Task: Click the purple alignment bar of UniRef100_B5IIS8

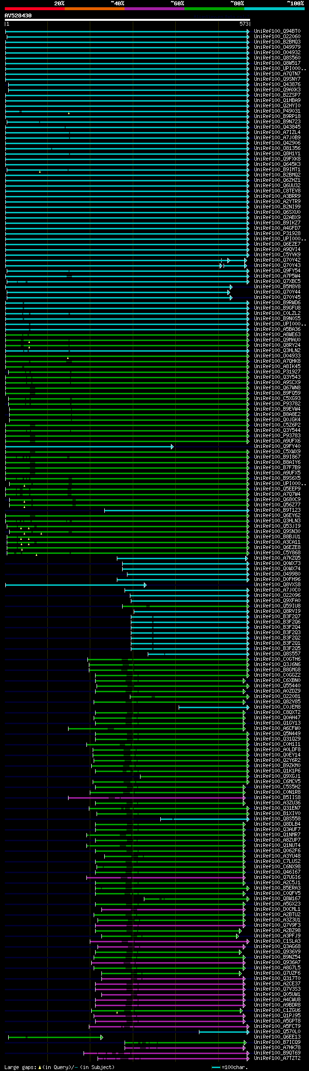Action: pyautogui.click(x=157, y=797)
